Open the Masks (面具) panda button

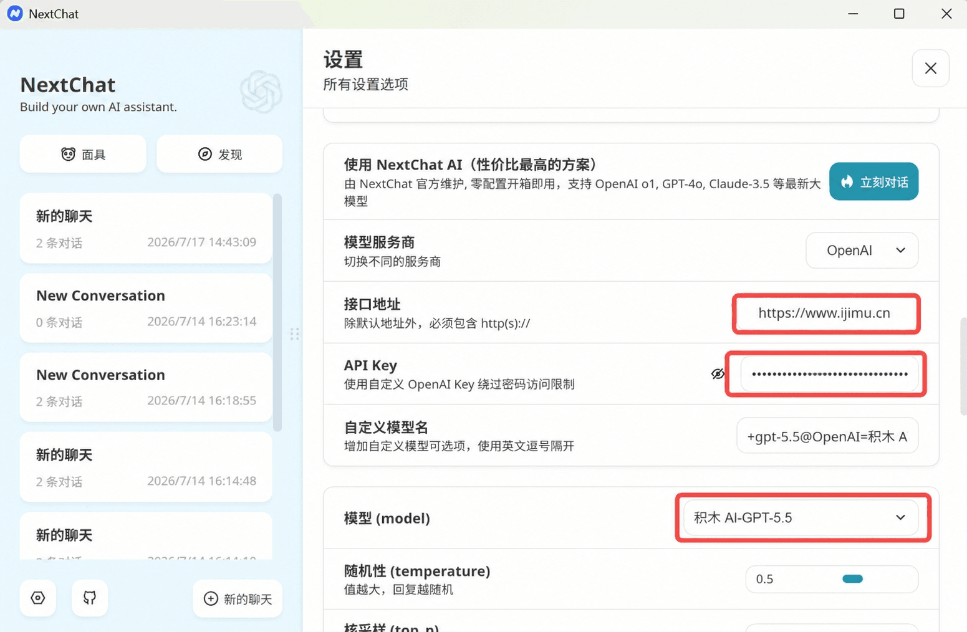point(83,154)
